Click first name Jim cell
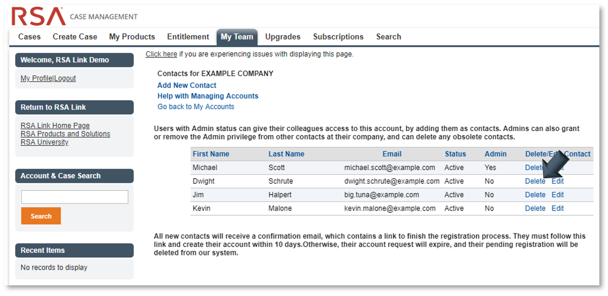Screen dimensions: 608x296 [198, 195]
